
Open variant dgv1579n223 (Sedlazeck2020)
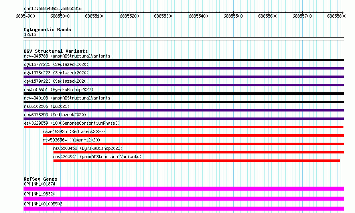[x=56, y=81]
